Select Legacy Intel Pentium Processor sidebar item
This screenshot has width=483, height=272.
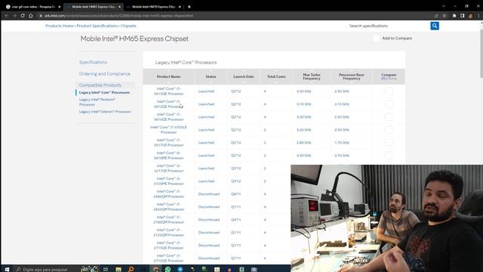97,102
